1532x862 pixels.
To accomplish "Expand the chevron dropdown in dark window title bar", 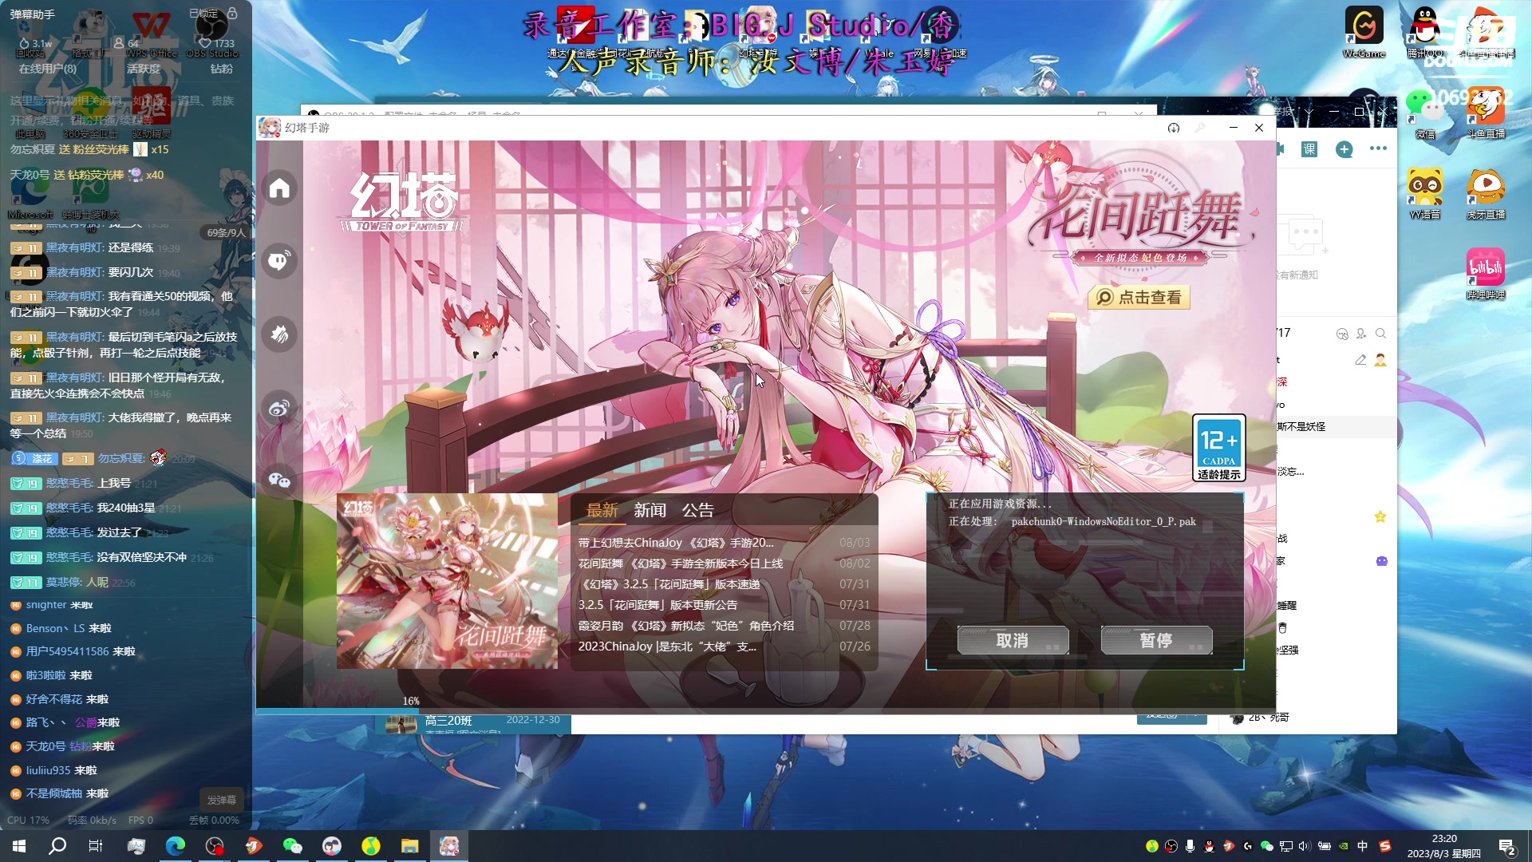I will point(1309,112).
